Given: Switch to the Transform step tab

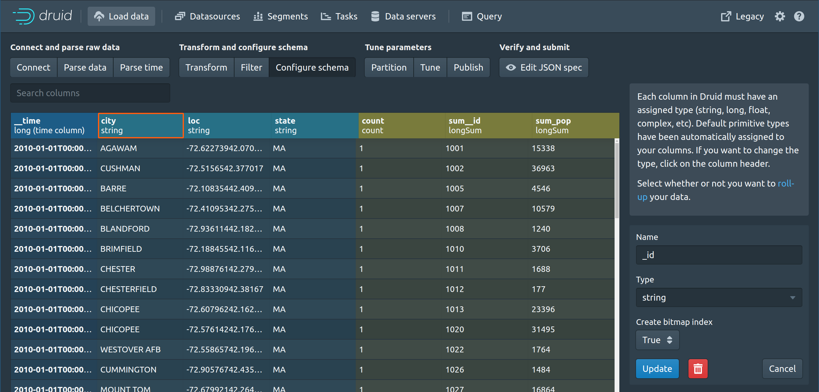Looking at the screenshot, I should tap(206, 67).
